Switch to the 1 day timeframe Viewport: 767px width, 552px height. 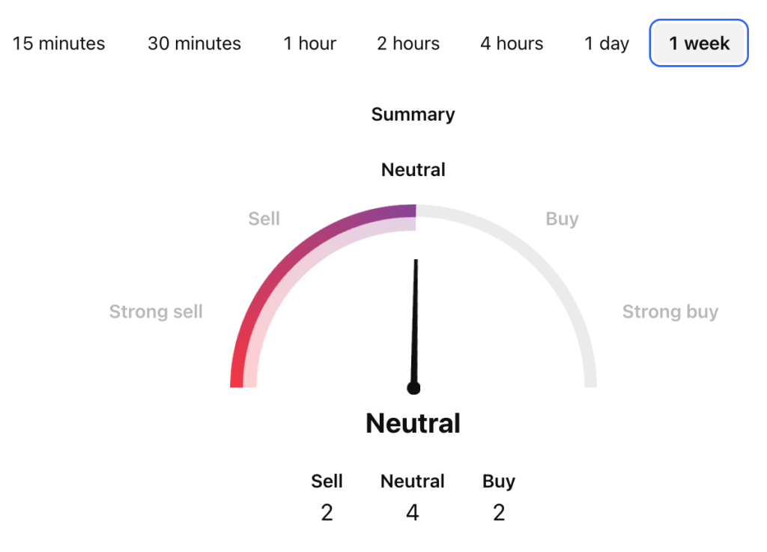(x=607, y=43)
